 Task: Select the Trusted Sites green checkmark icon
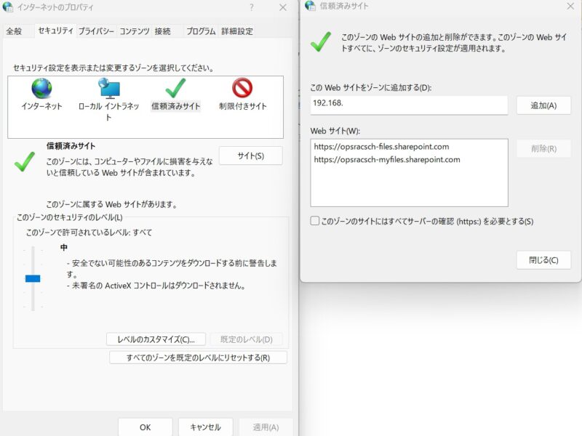click(175, 89)
